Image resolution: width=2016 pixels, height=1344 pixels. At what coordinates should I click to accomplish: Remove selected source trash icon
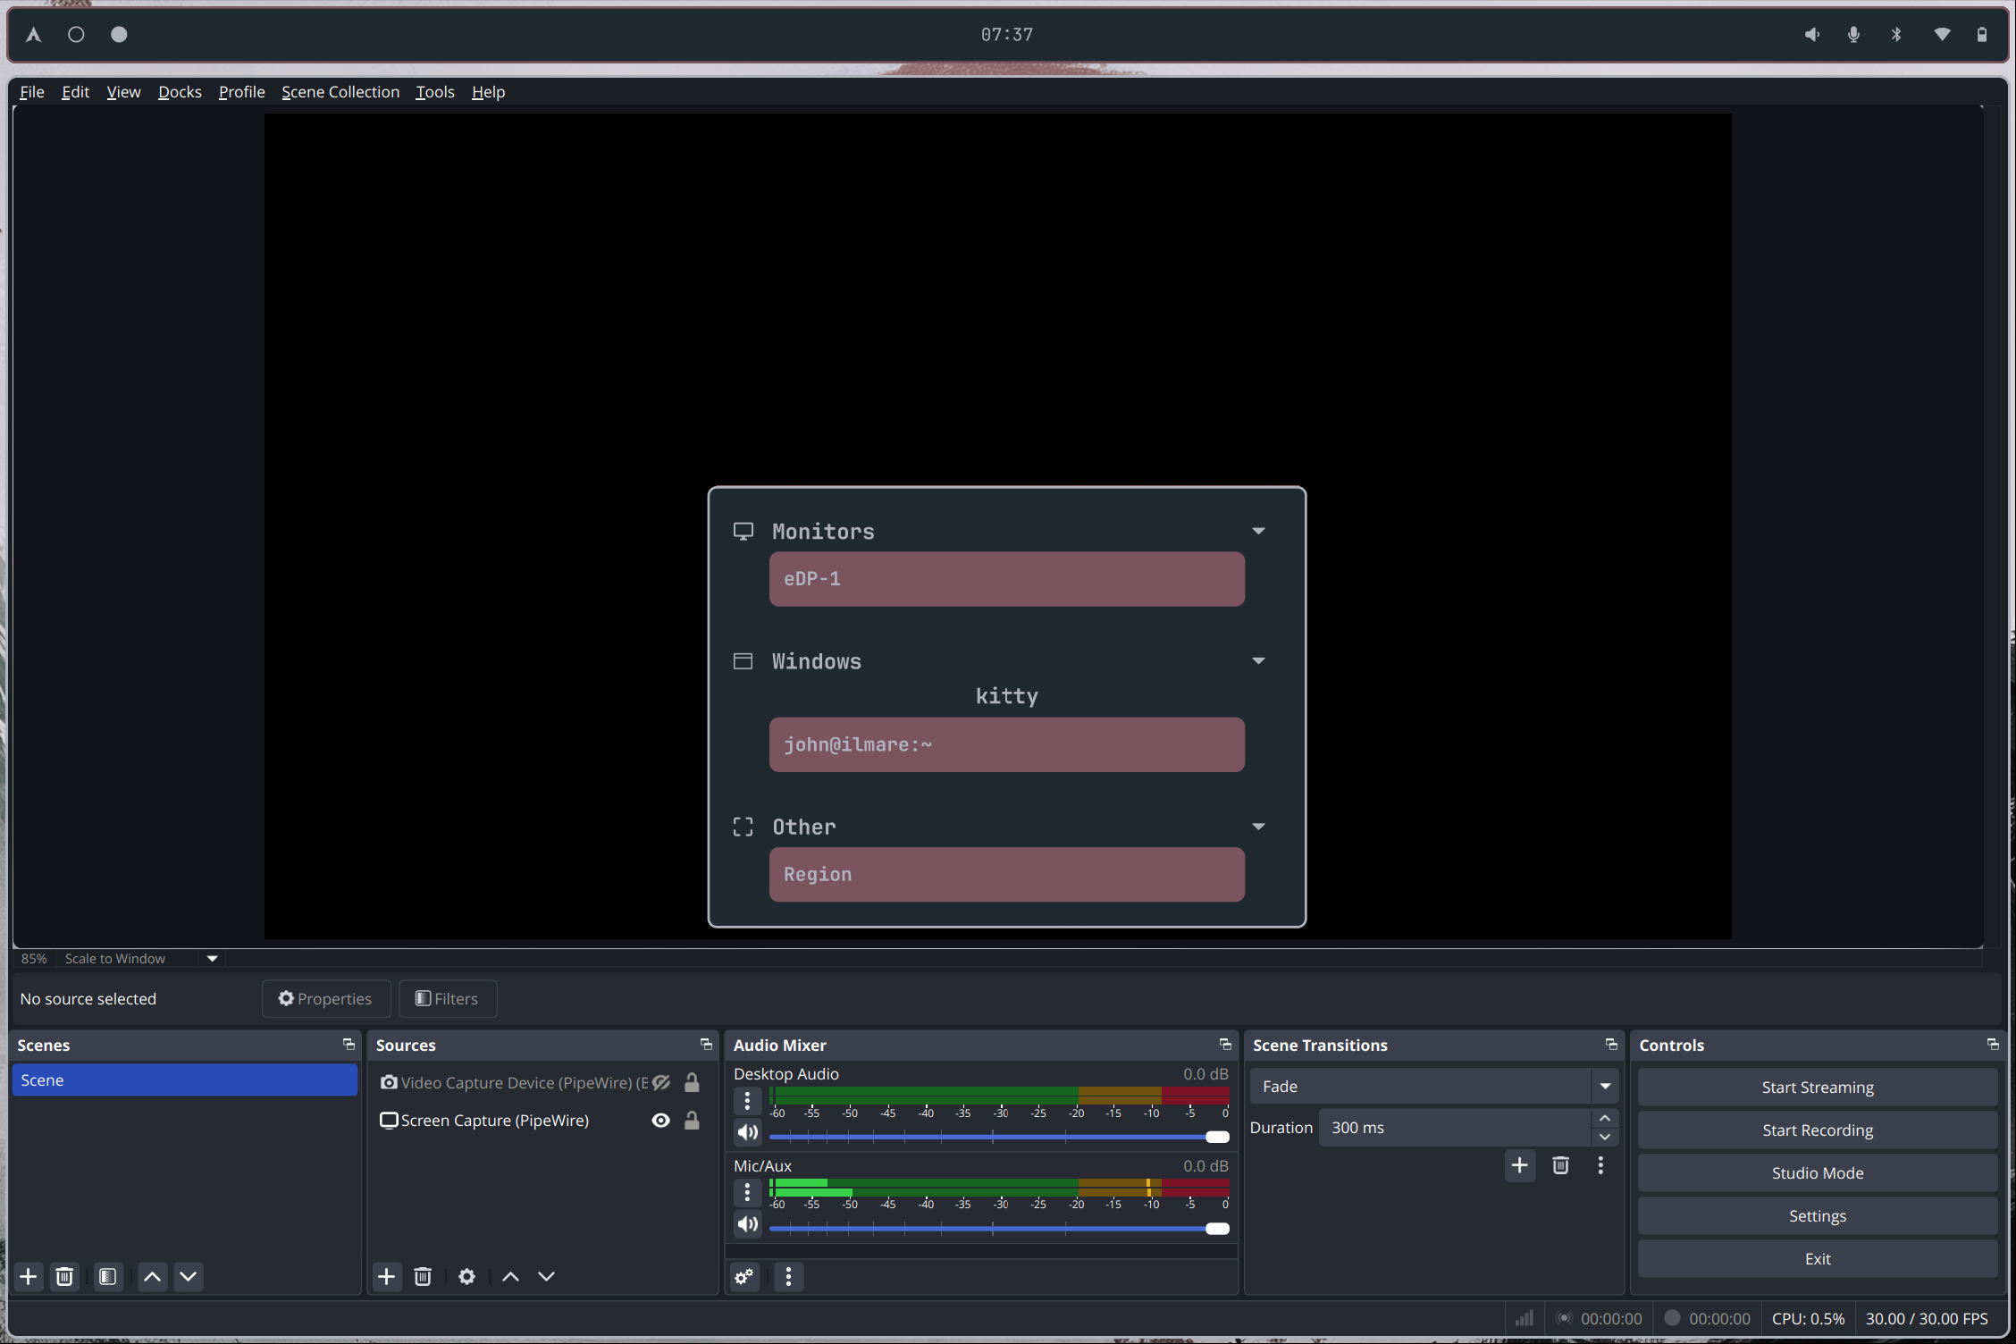pos(423,1276)
